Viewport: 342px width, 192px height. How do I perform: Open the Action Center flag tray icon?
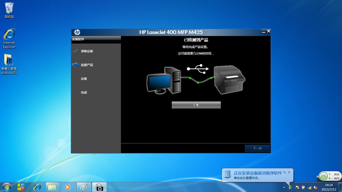[x=297, y=187]
